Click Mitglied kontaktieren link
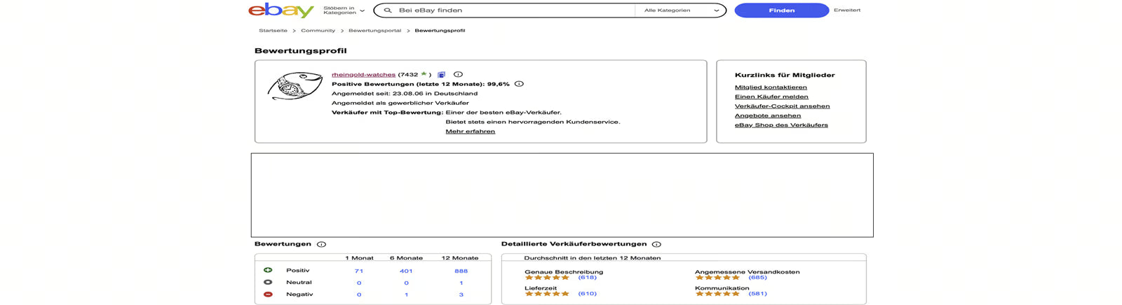Image resolution: width=1122 pixels, height=305 pixels. pos(771,87)
